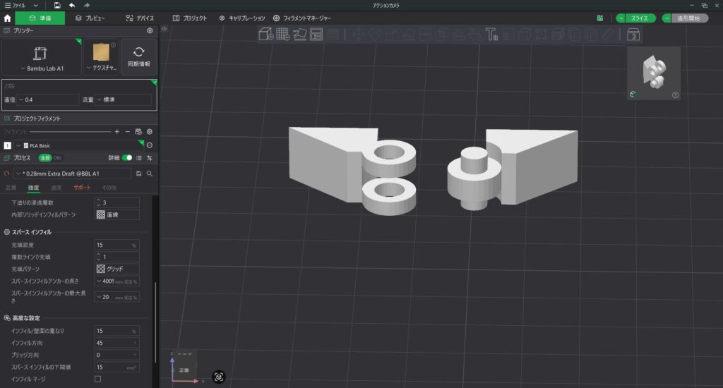Click the search settings magnifier icon
723x388 pixels.
coord(150,174)
